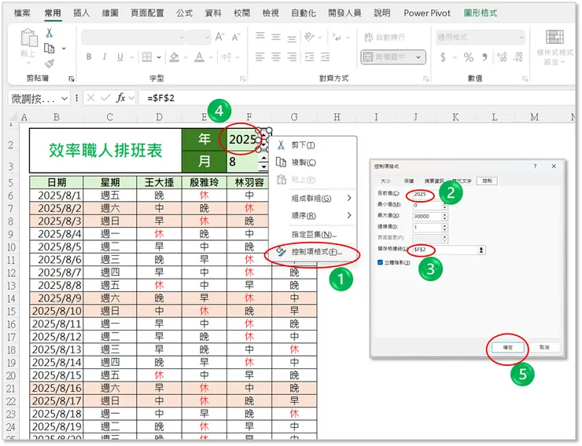The width and height of the screenshot is (582, 446).
Task: Open the 圖形格式 (Shape Format) ribbon tab
Action: 481,13
